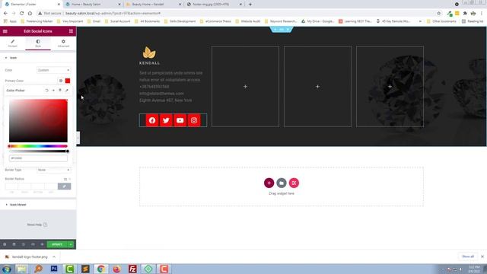Image resolution: width=487 pixels, height=274 pixels.
Task: Open the Navigator icon in bottom bar
Action: [14, 244]
